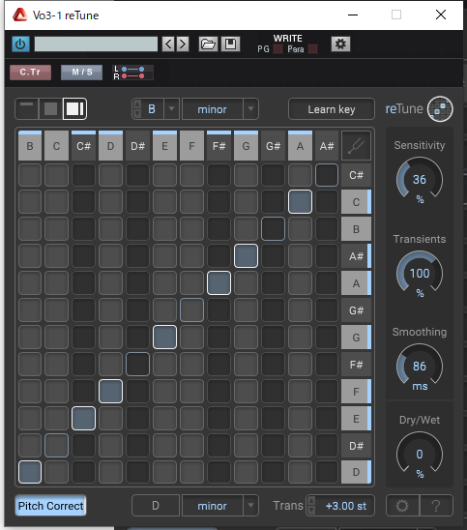Select next preset arrow
The image size is (467, 530).
click(x=183, y=44)
